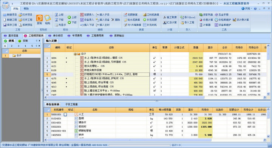Click 导入工程 import project icon
272x148 pixels.
[182, 23]
